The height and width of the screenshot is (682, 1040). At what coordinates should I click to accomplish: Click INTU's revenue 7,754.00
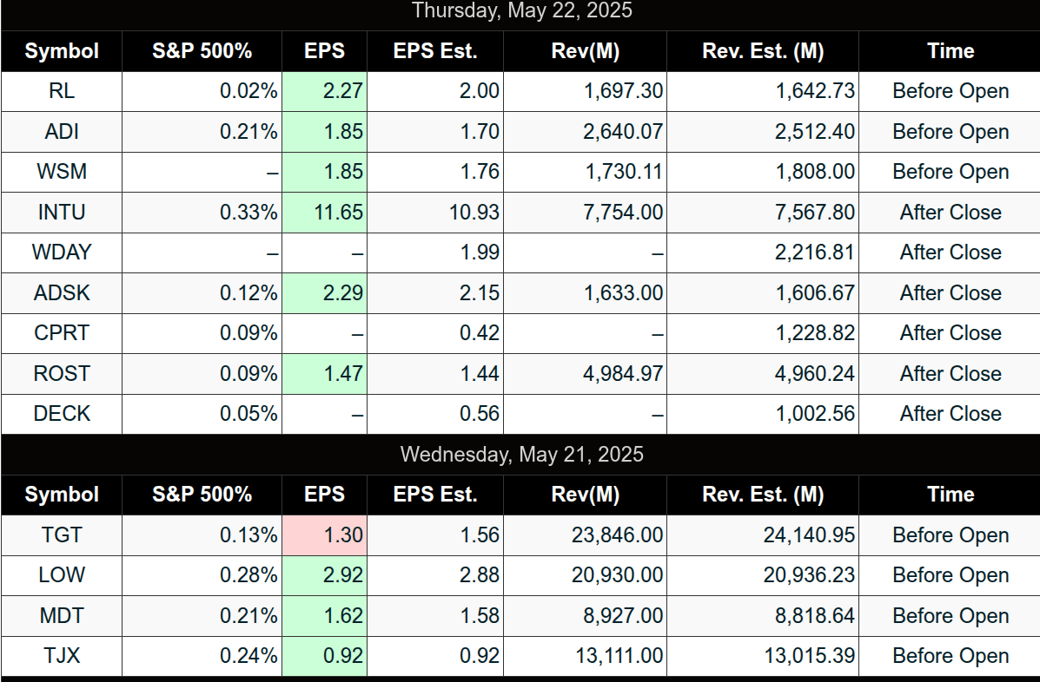[x=624, y=212]
